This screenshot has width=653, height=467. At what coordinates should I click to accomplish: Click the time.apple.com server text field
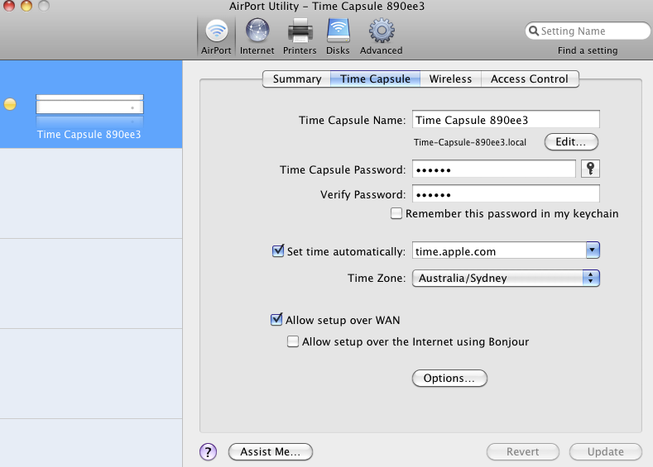tap(499, 250)
